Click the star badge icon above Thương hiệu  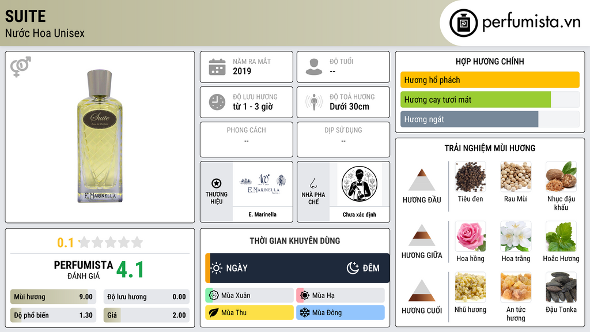[217, 183]
